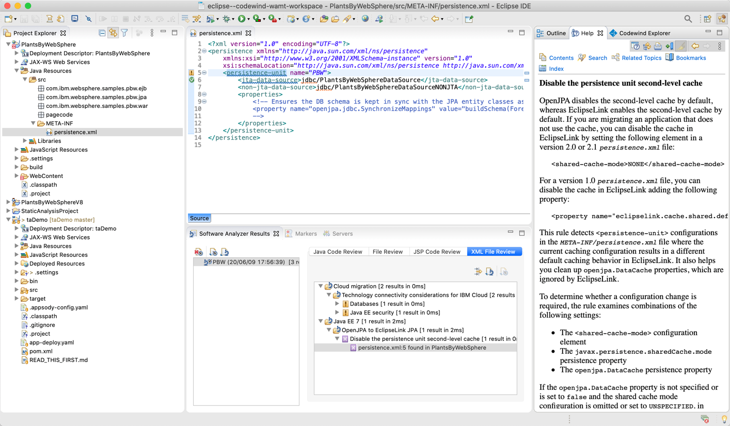This screenshot has height=426, width=730.
Task: Select pom.xml under taDemo
Action: tap(41, 351)
